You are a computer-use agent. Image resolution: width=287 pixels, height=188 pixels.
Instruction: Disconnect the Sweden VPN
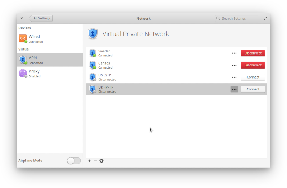click(x=253, y=53)
